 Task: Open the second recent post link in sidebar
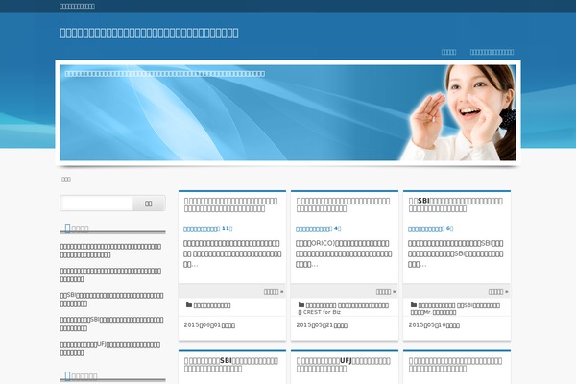coord(110,275)
